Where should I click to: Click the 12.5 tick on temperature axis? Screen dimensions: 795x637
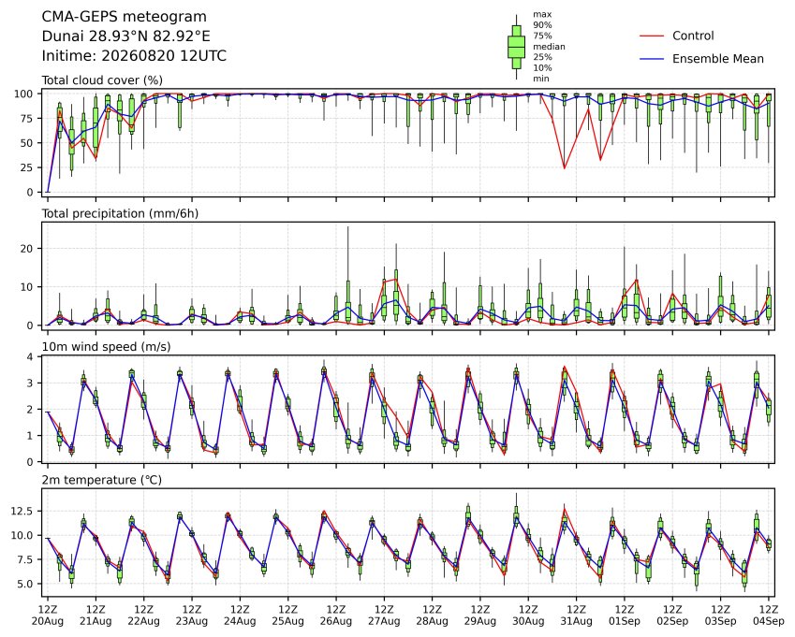click(22, 512)
